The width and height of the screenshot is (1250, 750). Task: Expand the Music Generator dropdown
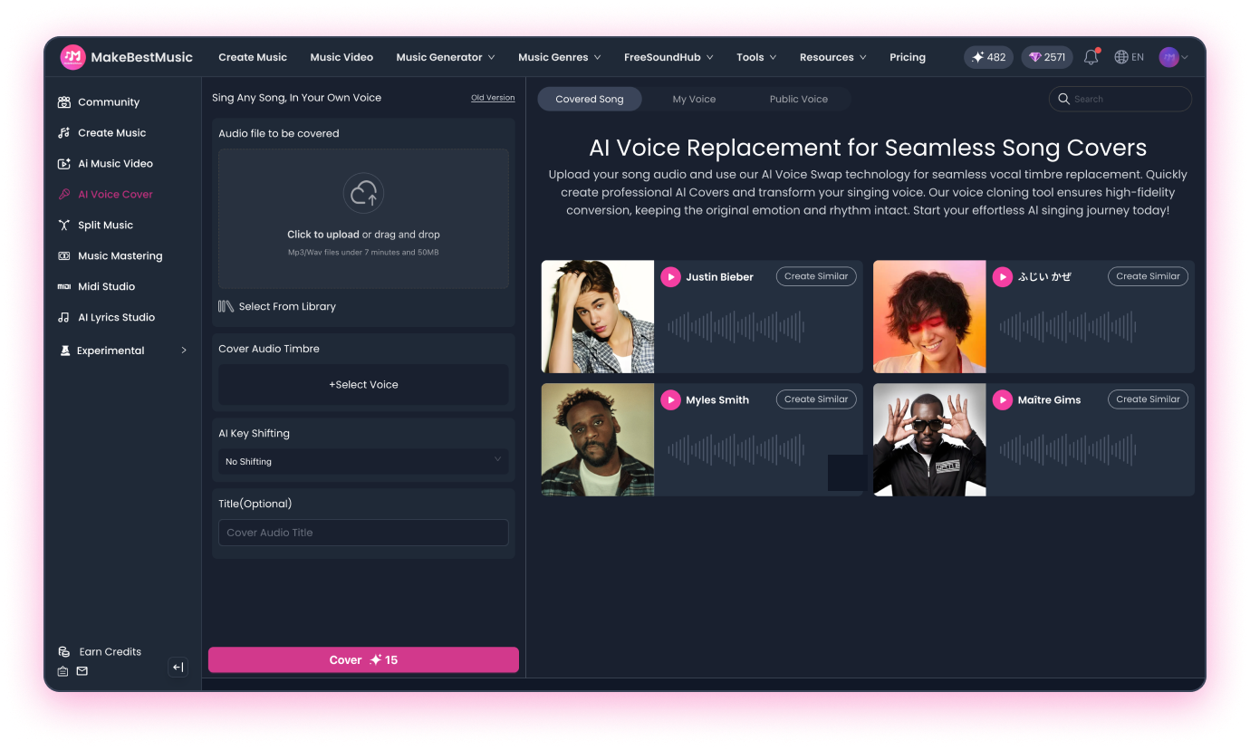pos(446,57)
